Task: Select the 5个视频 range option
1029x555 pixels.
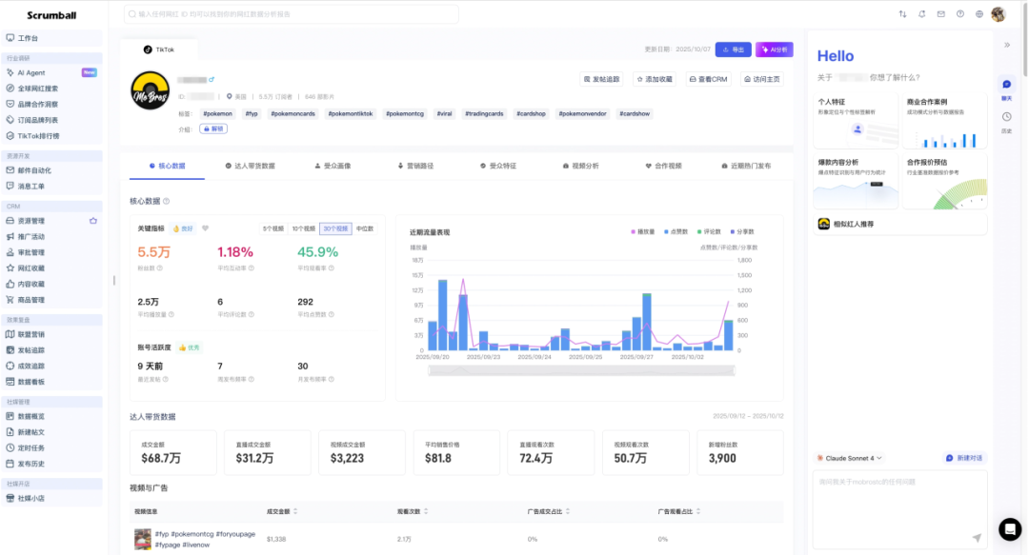Action: click(x=273, y=228)
